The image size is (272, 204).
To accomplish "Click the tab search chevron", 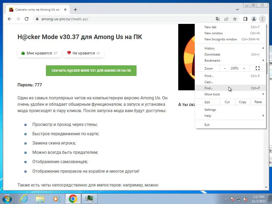I will (237, 10).
